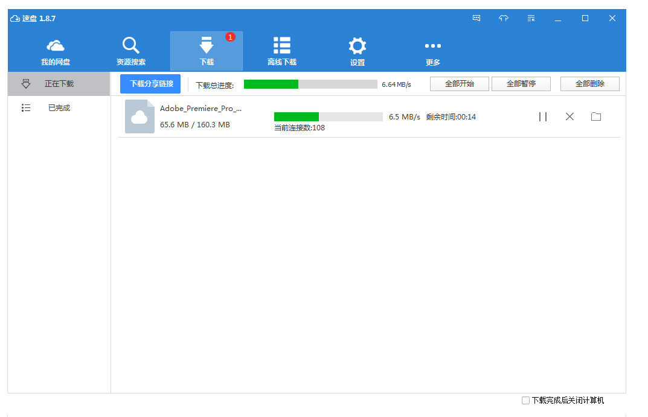Click the 下载分享链接 button
Viewport: 648px width, 417px height.
[x=150, y=84]
